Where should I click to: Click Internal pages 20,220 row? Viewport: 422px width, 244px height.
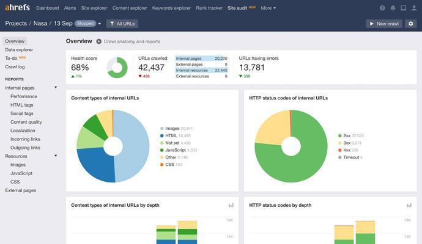[202, 58]
